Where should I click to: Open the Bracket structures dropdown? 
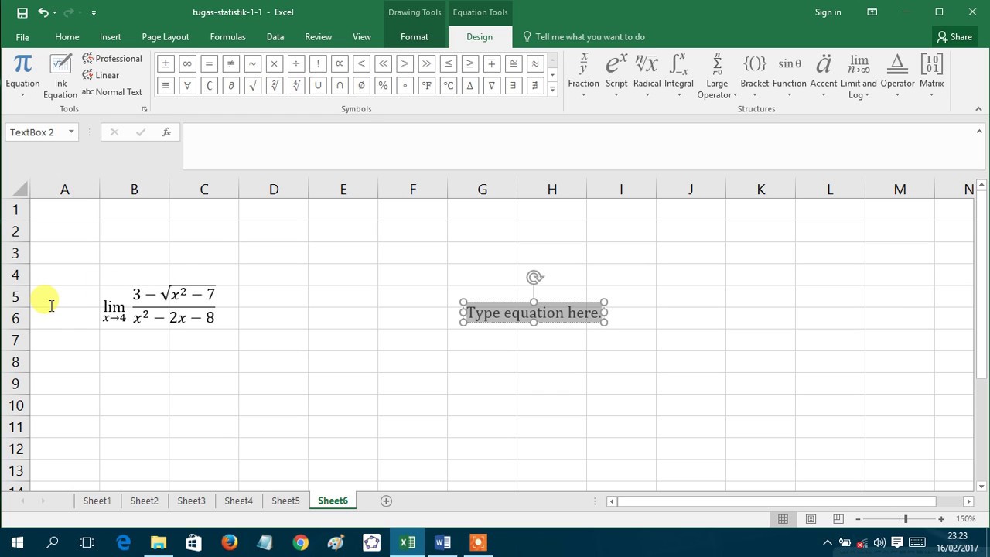[755, 77]
